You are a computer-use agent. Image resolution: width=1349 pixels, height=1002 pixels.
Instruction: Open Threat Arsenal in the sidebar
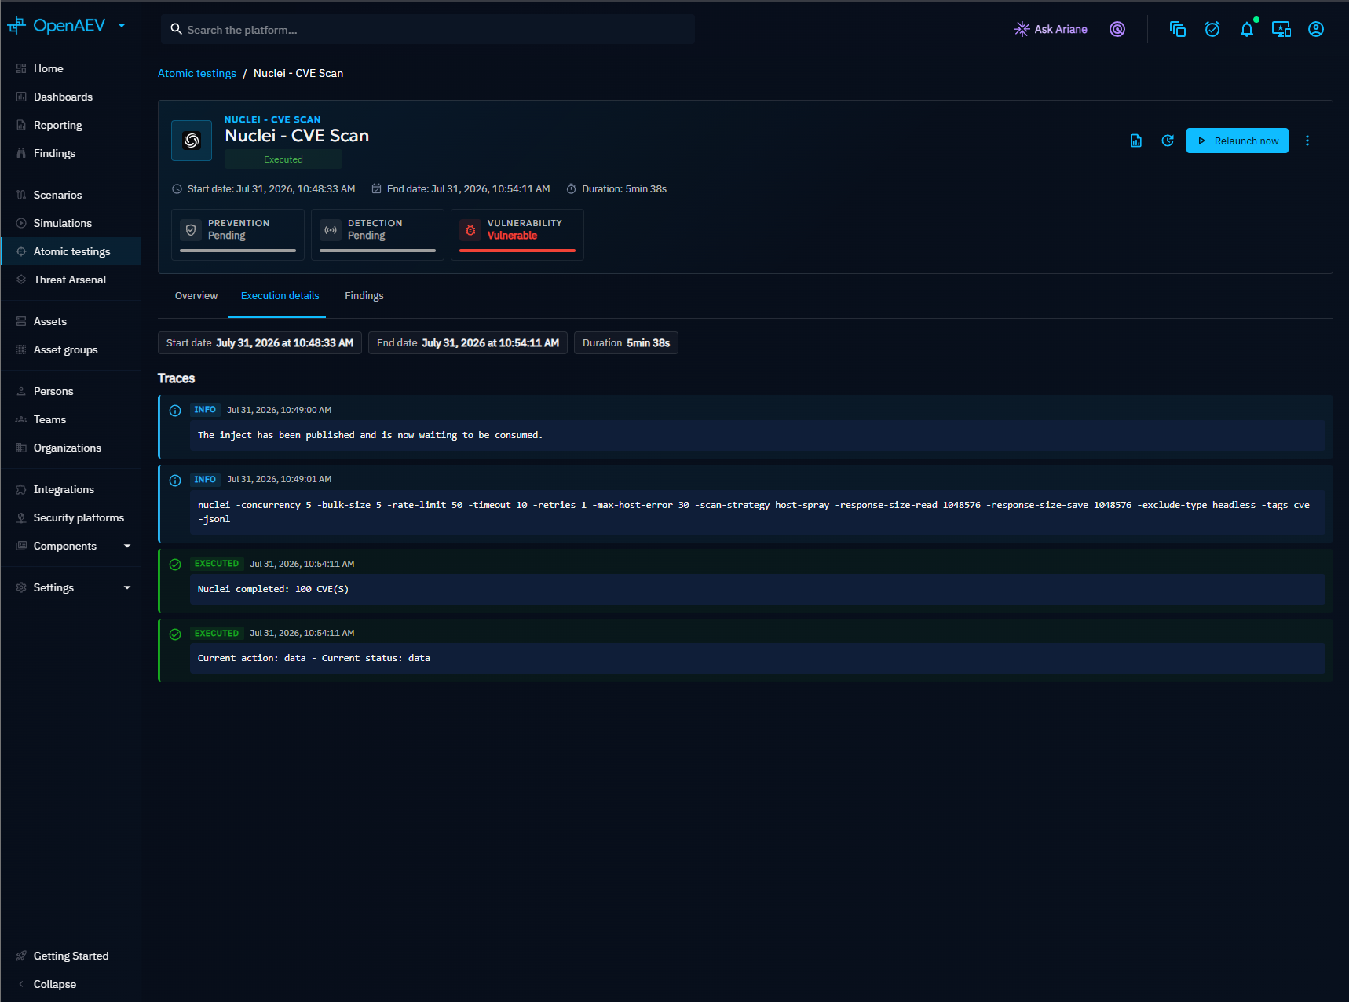pyautogui.click(x=71, y=280)
